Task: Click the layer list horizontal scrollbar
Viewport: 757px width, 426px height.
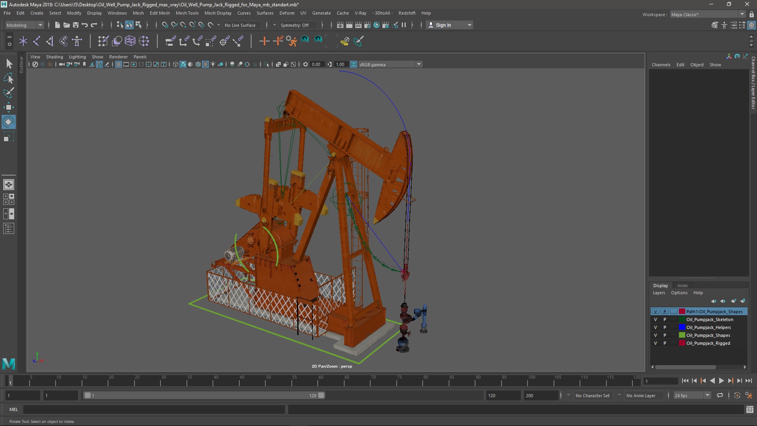Action: click(685, 367)
